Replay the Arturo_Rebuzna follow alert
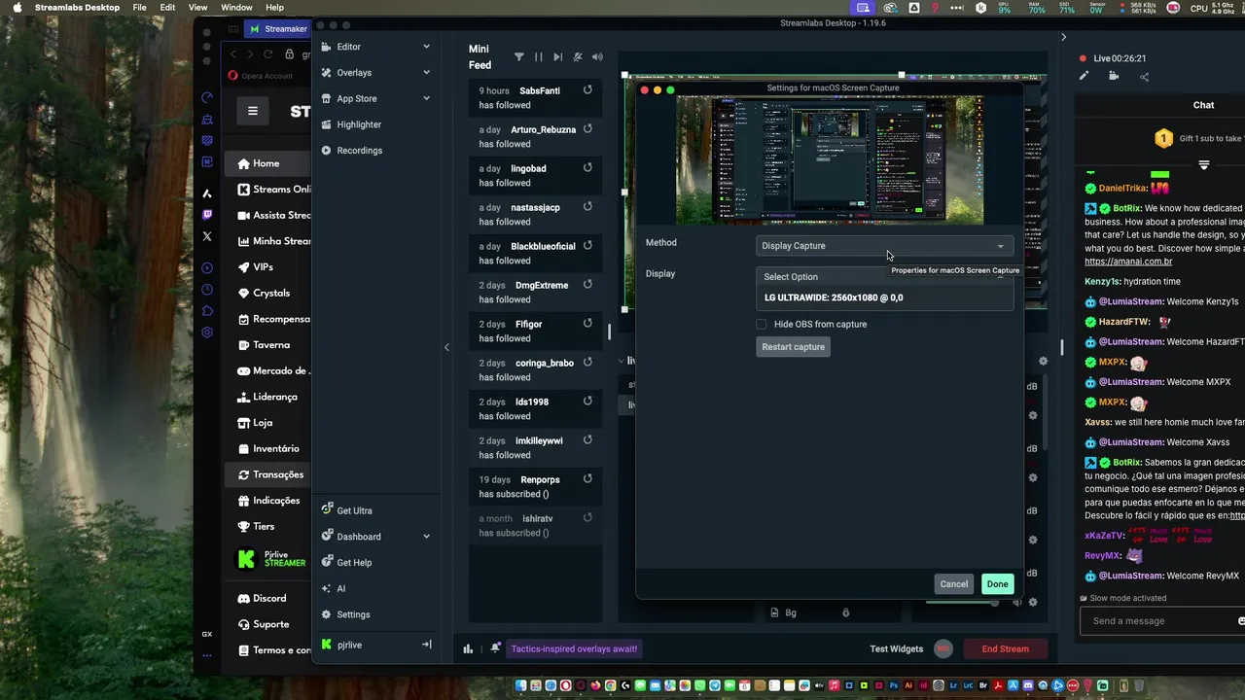The image size is (1245, 700). click(x=587, y=129)
